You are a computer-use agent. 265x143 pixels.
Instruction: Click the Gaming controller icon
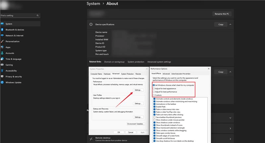(x=2, y=65)
